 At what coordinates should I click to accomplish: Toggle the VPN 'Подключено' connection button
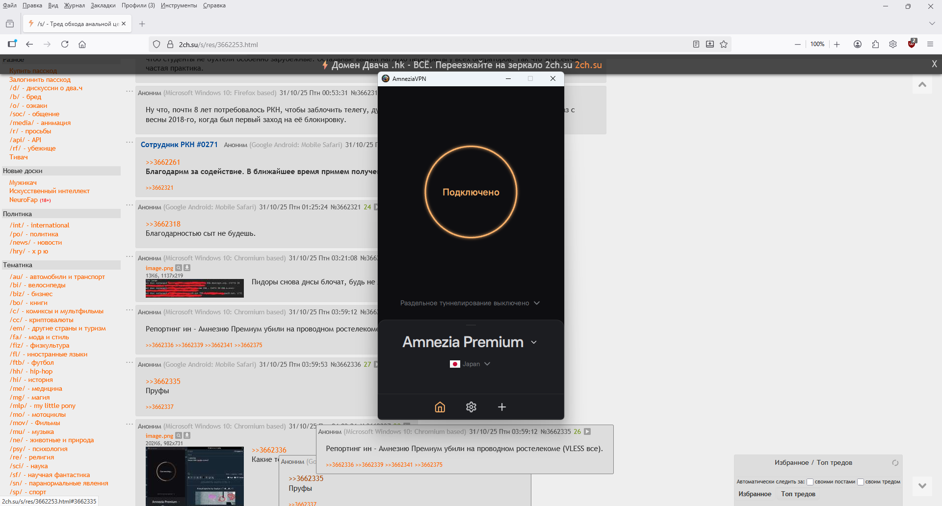tap(471, 192)
